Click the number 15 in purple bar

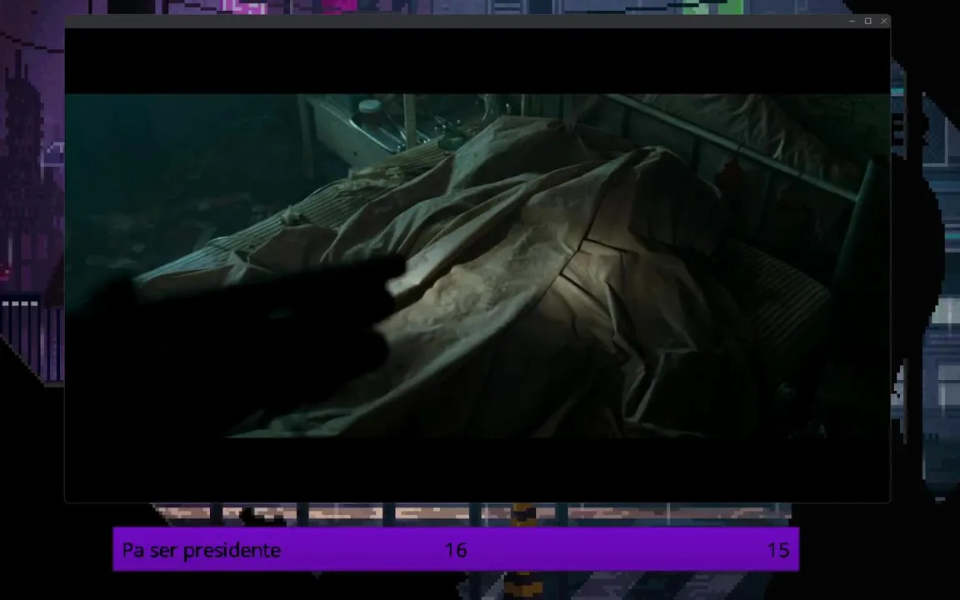[778, 550]
